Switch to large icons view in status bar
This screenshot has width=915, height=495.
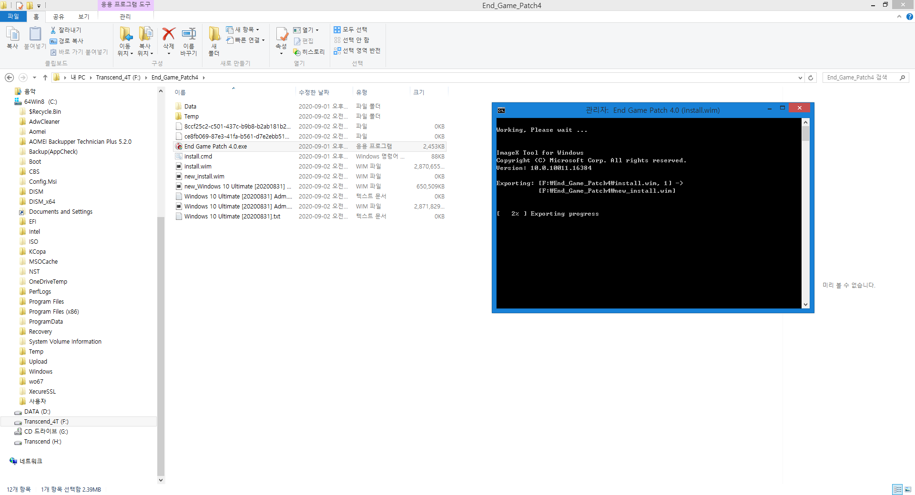[908, 489]
